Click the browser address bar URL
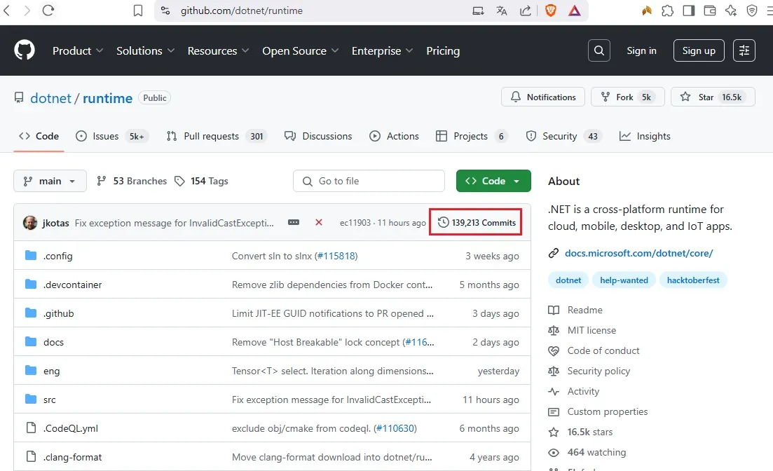Image resolution: width=773 pixels, height=471 pixels. click(242, 11)
